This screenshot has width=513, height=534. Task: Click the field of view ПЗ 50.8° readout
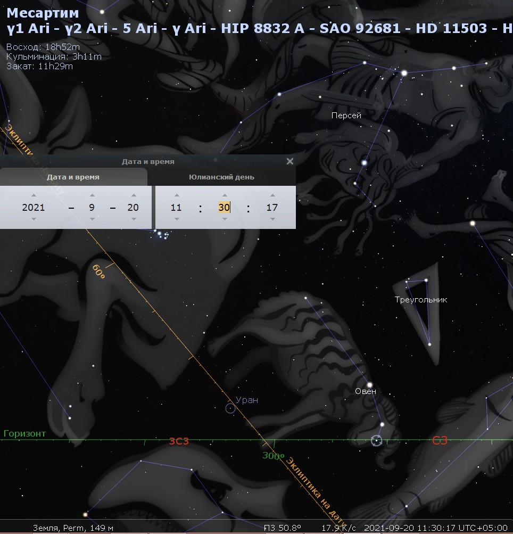point(283,528)
